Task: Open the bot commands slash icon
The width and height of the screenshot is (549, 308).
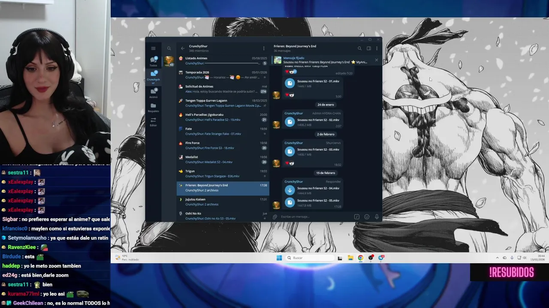Action: coord(356,217)
